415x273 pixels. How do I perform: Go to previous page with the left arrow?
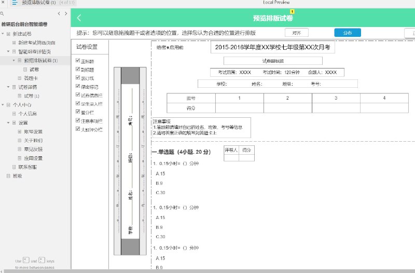(59, 13)
